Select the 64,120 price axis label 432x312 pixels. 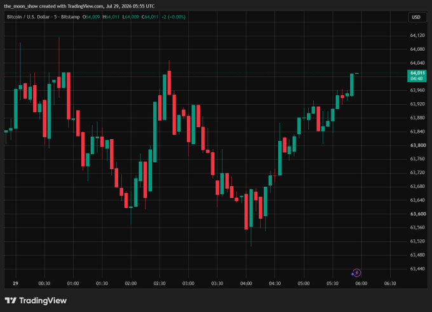(x=417, y=36)
